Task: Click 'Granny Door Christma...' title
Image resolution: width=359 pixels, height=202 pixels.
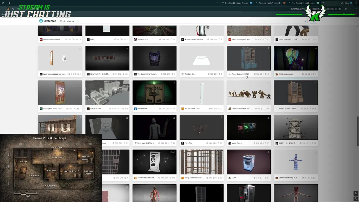Action: (x=194, y=40)
